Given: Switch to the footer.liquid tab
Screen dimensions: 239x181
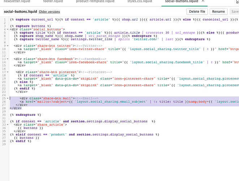Looking at the screenshot, I should [53, 1].
